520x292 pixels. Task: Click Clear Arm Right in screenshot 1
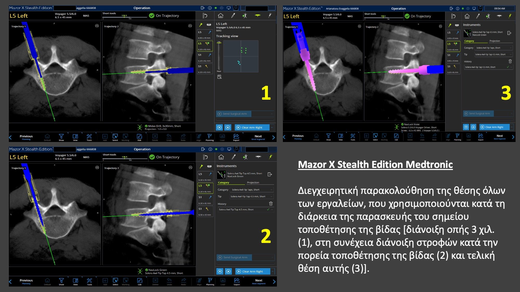[x=252, y=127]
